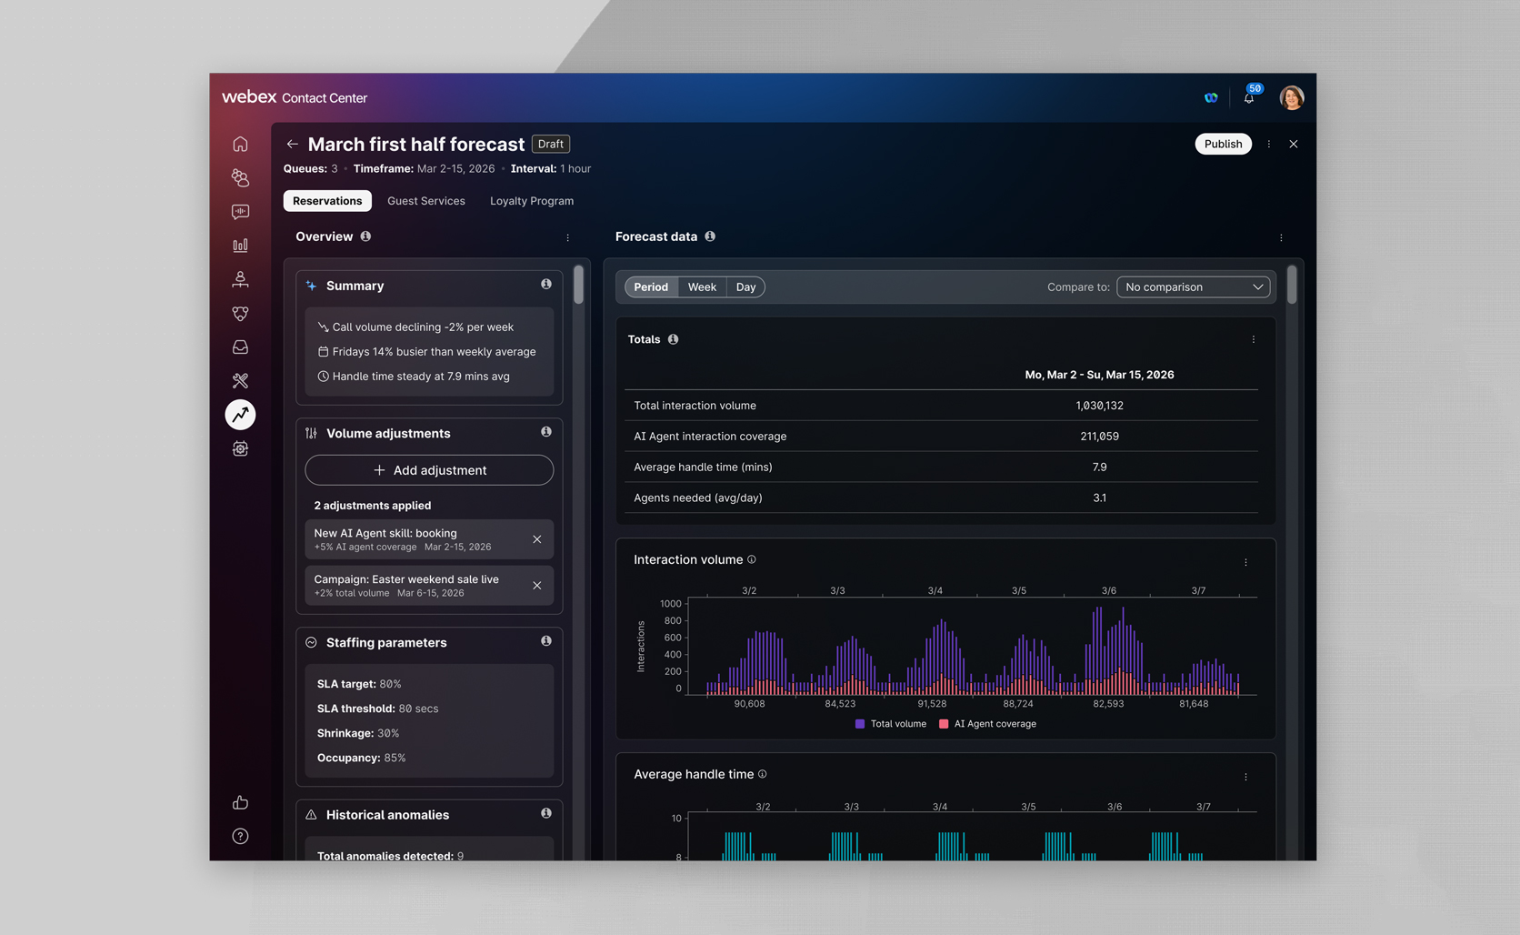Collapse the Staffing parameters section
This screenshot has height=935, width=1520.
[311, 642]
